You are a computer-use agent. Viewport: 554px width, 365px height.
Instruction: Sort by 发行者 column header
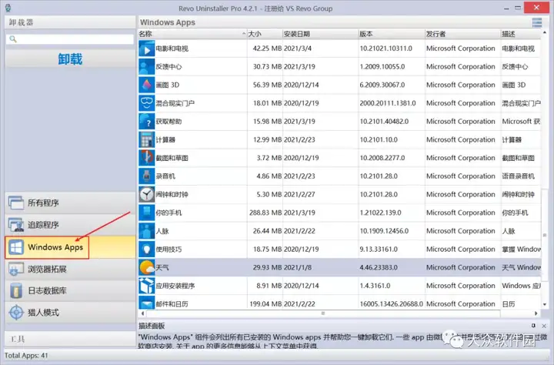click(x=462, y=34)
